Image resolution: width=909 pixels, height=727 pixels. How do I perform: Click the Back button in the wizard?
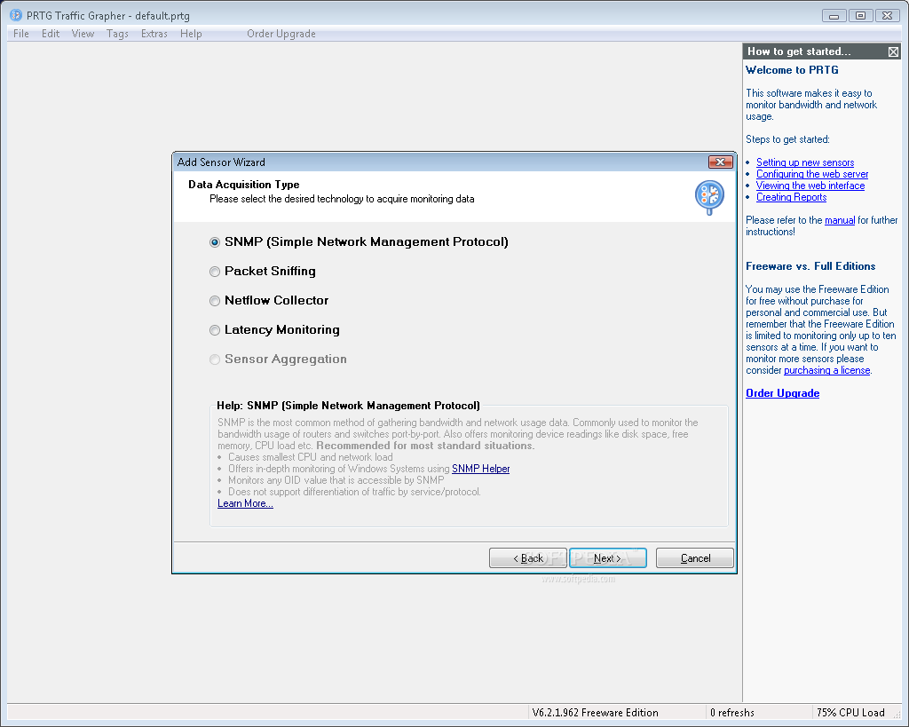527,557
